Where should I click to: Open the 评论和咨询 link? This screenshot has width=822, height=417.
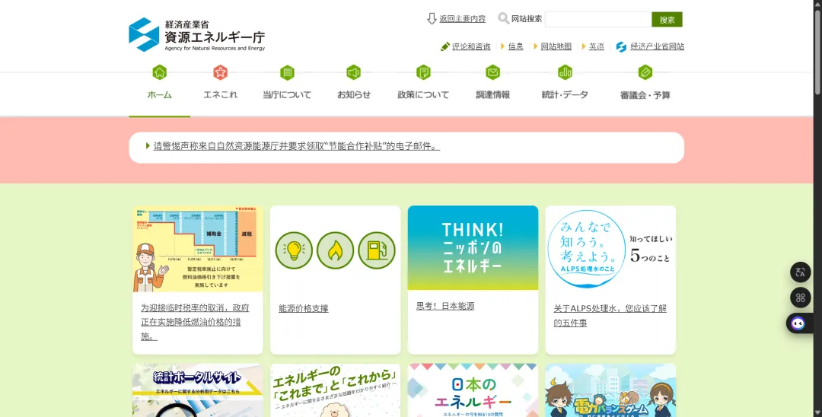(471, 46)
